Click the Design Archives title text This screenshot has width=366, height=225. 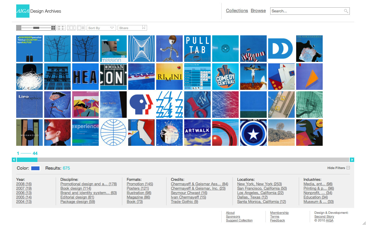[x=46, y=11]
